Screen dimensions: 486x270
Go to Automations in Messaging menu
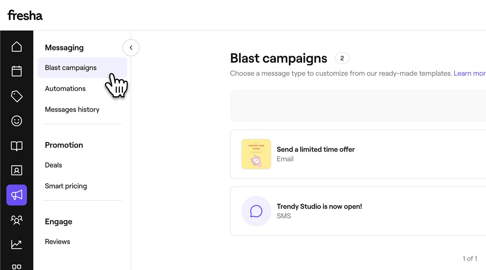65,88
